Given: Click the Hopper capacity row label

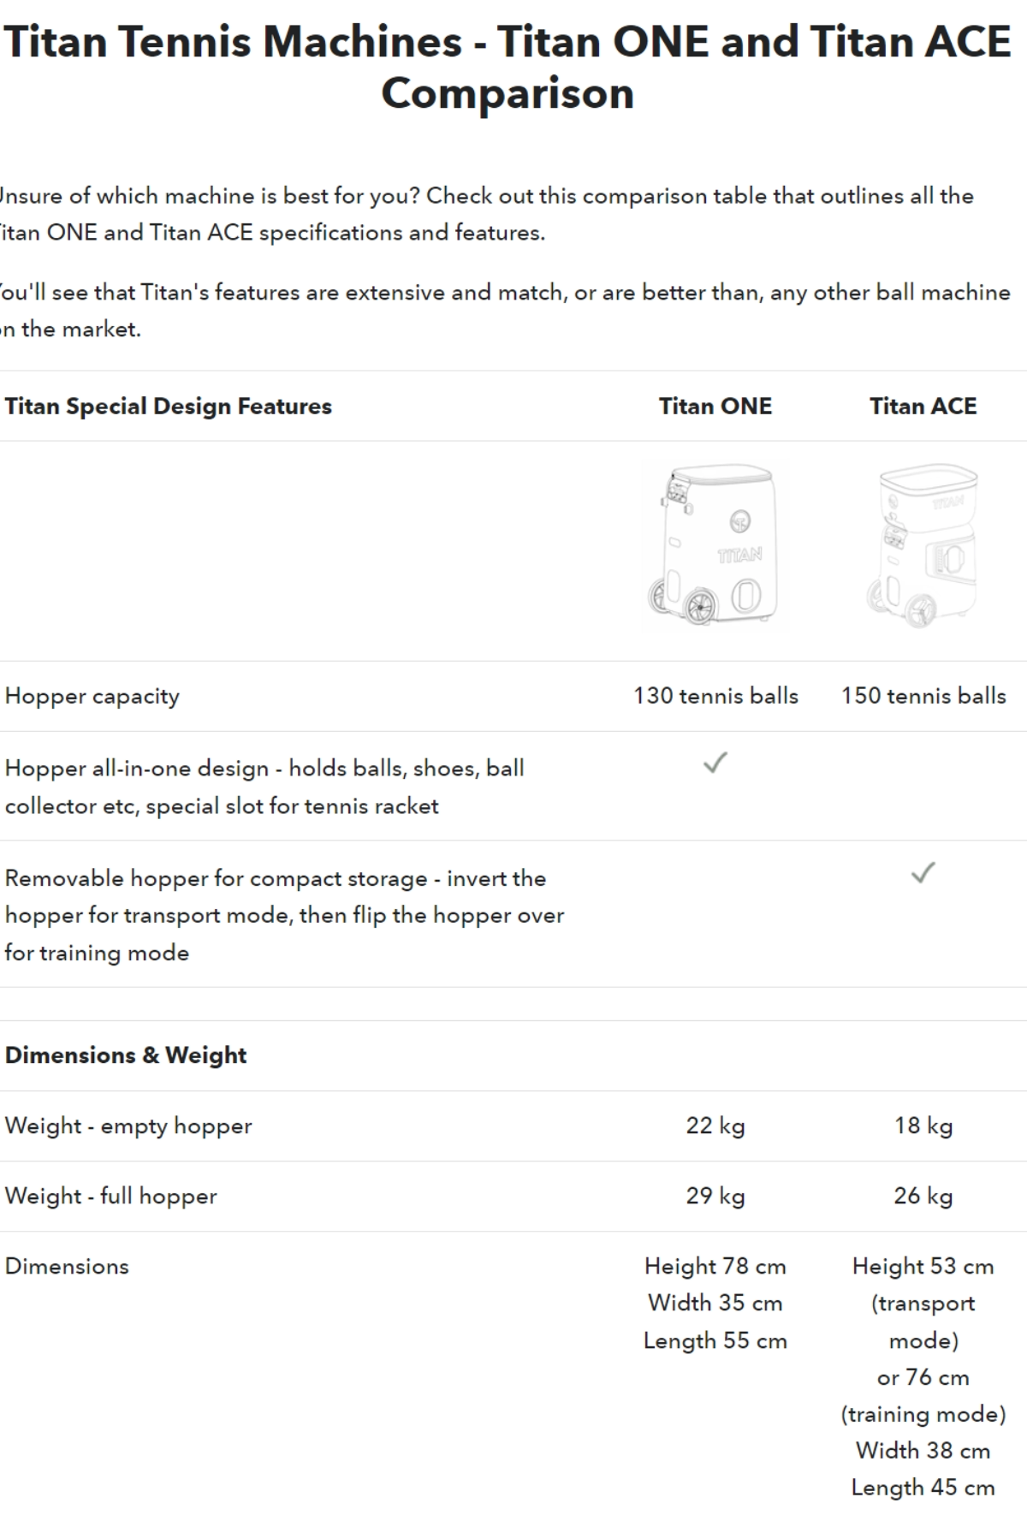Looking at the screenshot, I should click(x=92, y=697).
